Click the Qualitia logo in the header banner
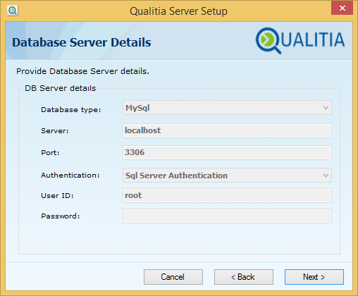The image size is (358, 296). click(x=300, y=40)
